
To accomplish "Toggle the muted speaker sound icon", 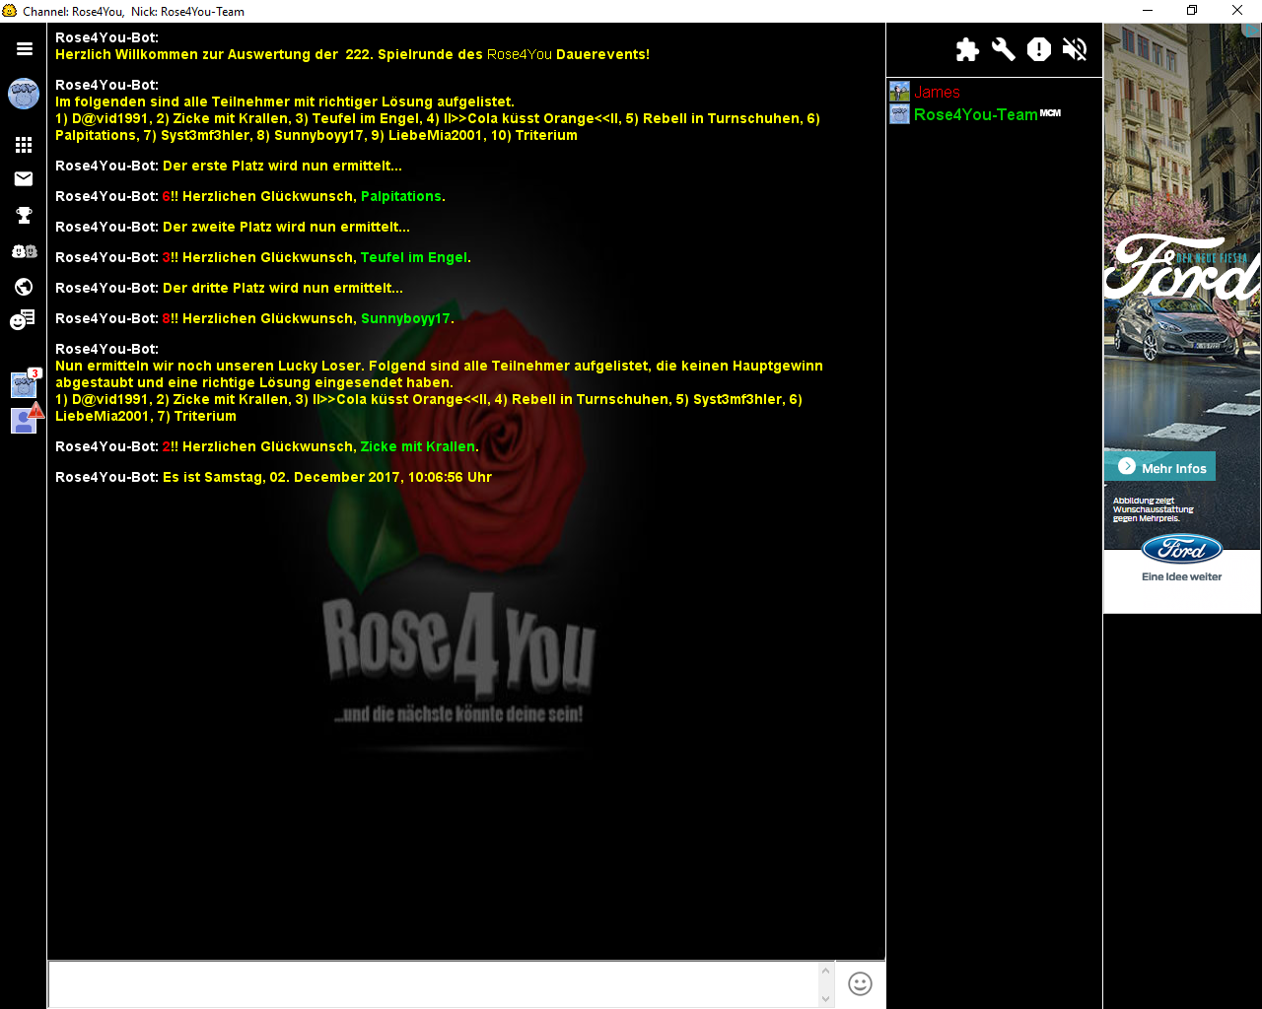I will click(x=1075, y=49).
